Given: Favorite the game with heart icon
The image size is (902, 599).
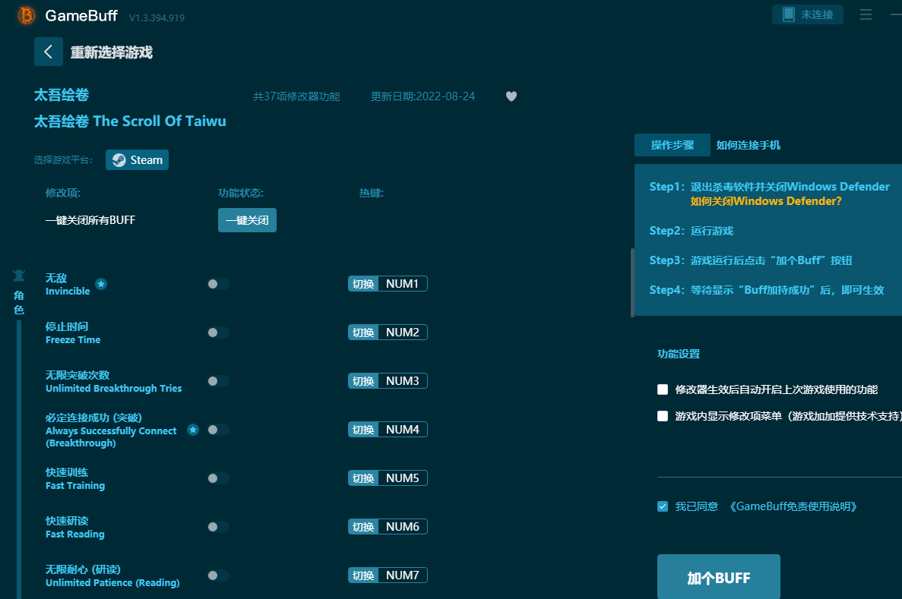Looking at the screenshot, I should pyautogui.click(x=511, y=96).
